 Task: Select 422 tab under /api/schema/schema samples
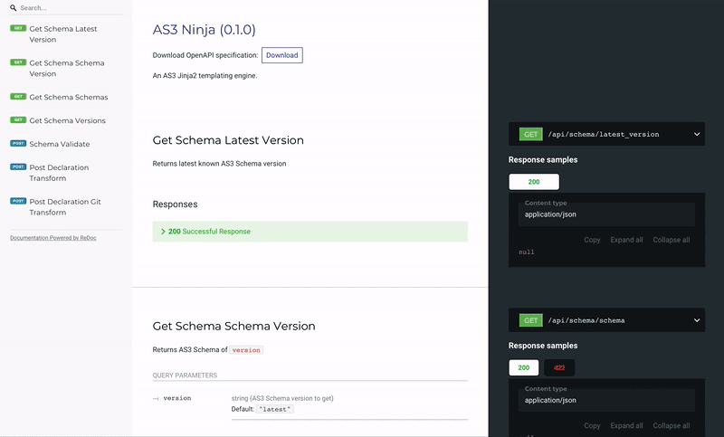559,367
